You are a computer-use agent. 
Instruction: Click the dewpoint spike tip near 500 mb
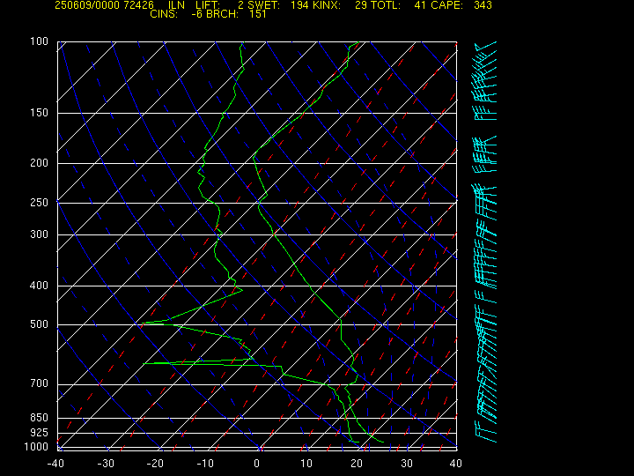(143, 323)
